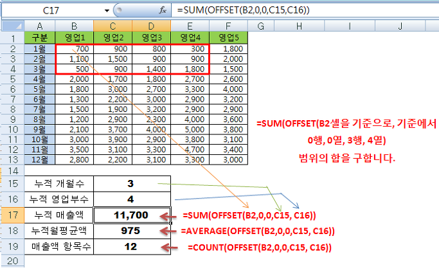Select column B header
The height and width of the screenshot is (270, 439).
click(x=75, y=26)
